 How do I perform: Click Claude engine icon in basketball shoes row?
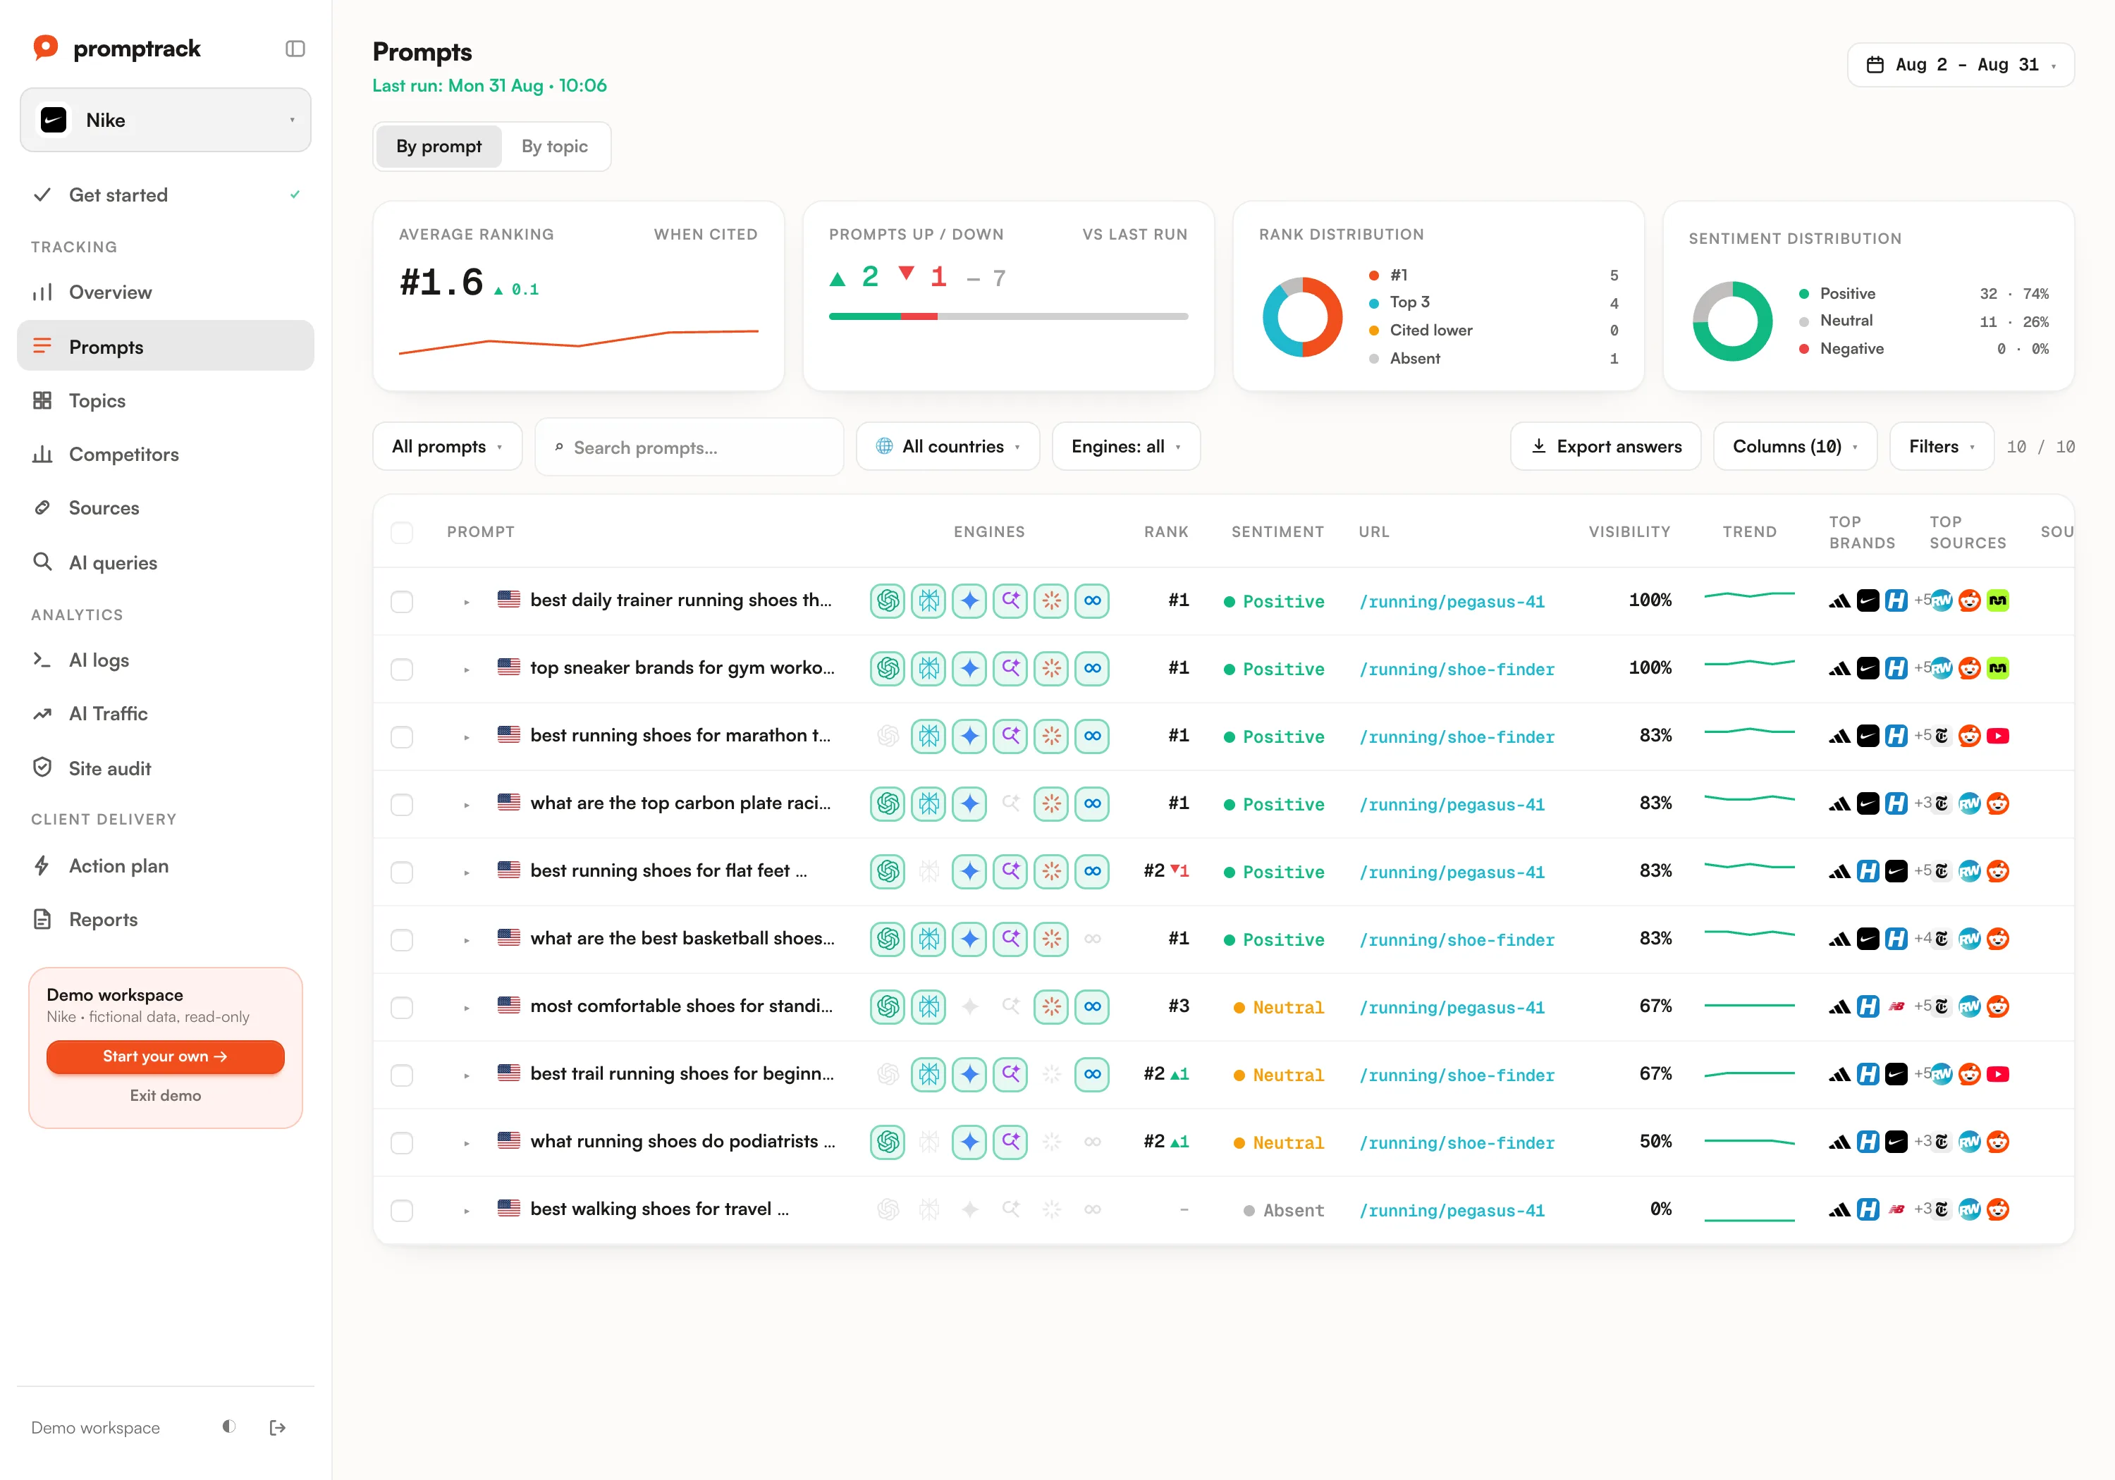(1051, 939)
